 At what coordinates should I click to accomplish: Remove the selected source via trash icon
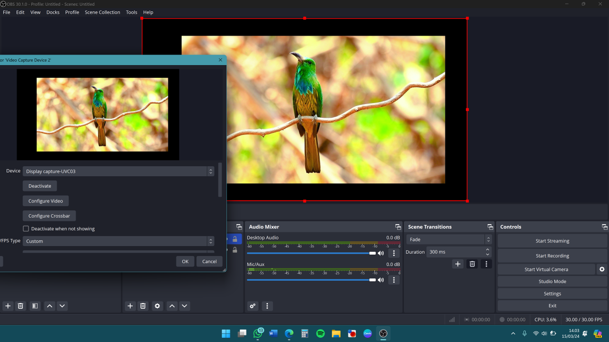point(143,306)
